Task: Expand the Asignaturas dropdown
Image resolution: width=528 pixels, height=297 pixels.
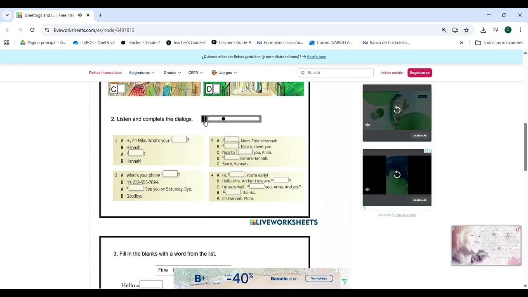Action: tap(141, 73)
